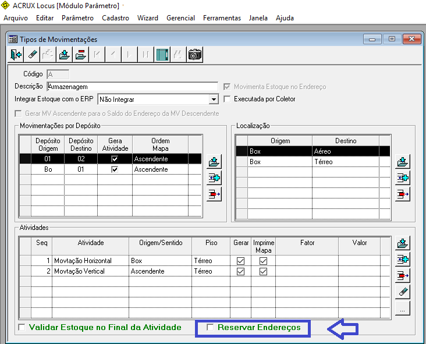Open the Gerencial menu
The width and height of the screenshot is (426, 344).
pos(180,18)
